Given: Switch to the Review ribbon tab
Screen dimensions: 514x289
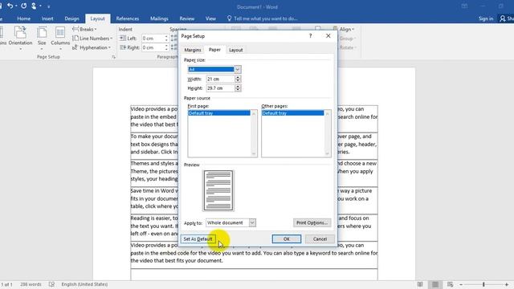Looking at the screenshot, I should [x=187, y=18].
